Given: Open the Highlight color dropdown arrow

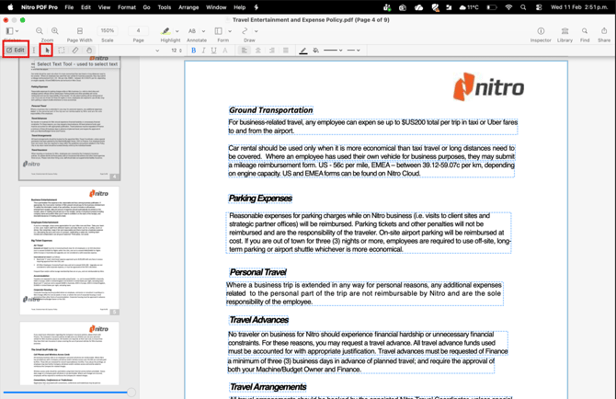Looking at the screenshot, I should coord(177,31).
